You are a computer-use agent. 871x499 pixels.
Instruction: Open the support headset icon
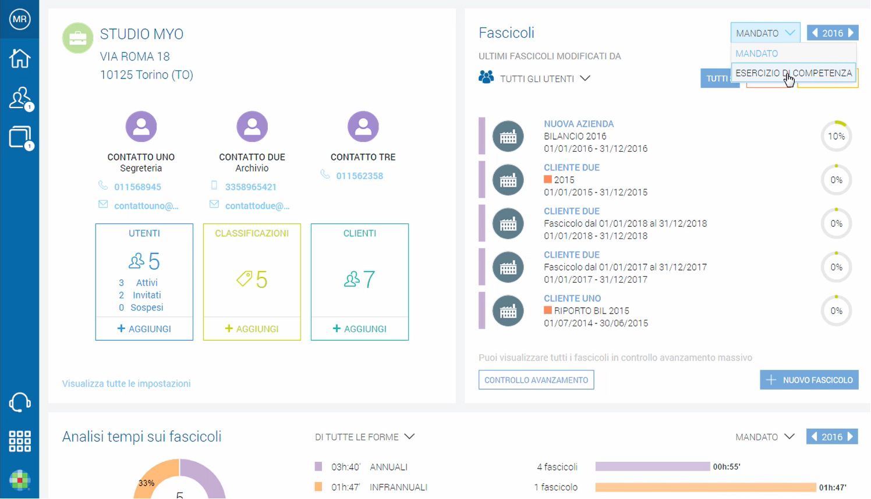[x=19, y=402]
